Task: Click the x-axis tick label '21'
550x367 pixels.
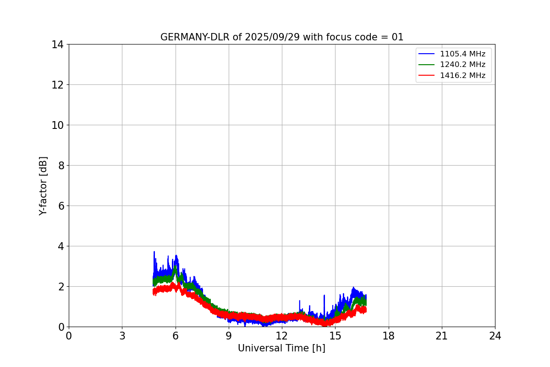Action: 442,336
